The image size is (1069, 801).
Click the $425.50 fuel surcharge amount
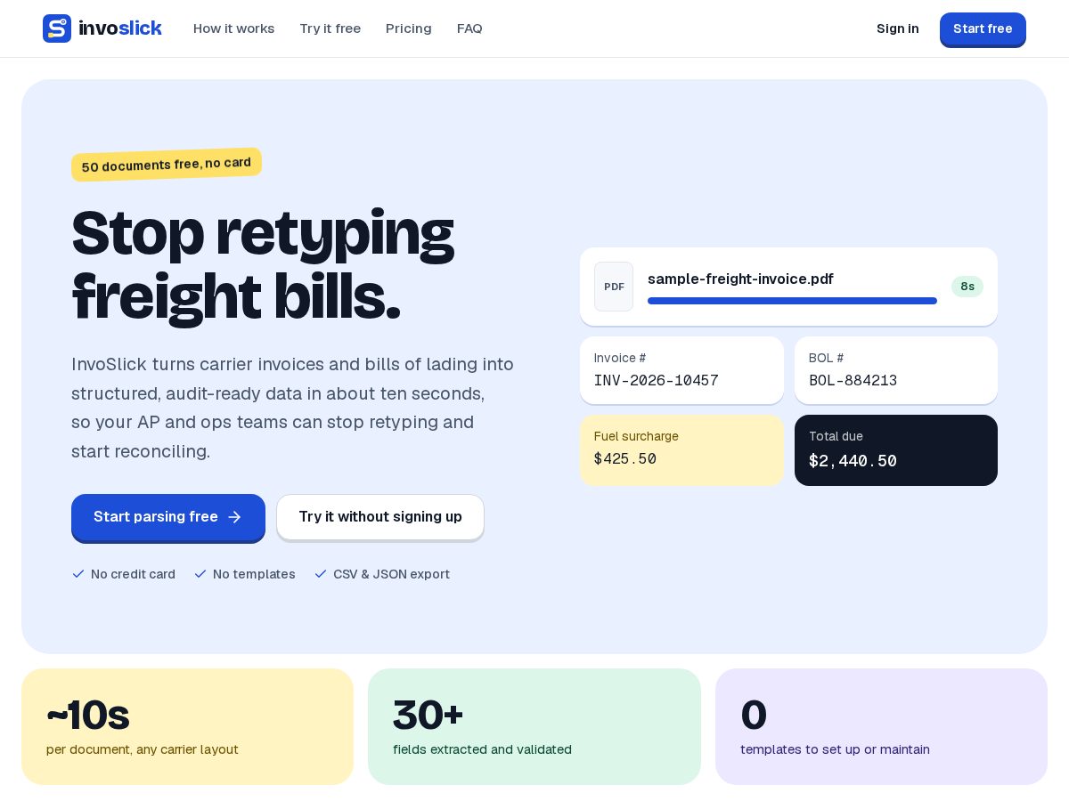click(x=625, y=459)
